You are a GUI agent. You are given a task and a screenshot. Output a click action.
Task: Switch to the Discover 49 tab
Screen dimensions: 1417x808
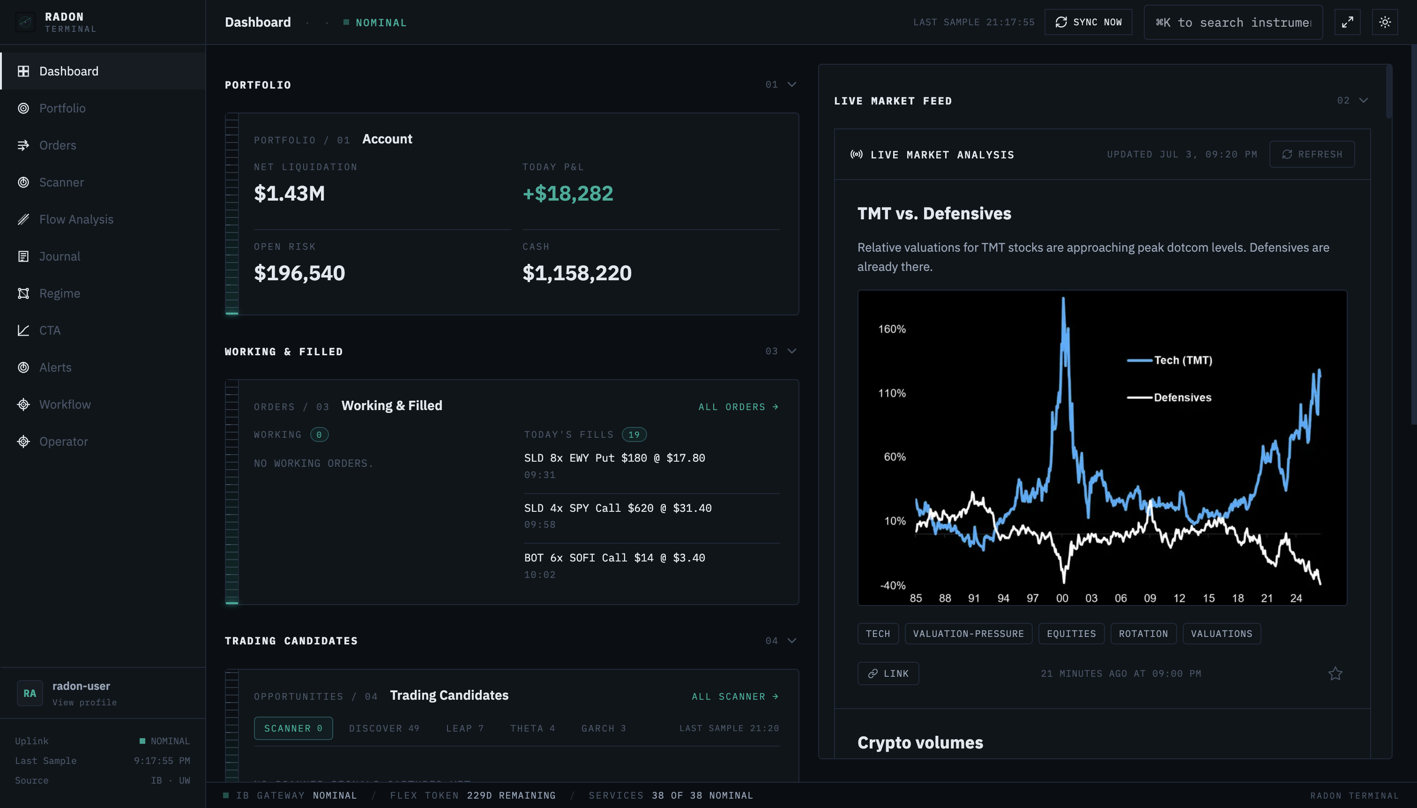[384, 728]
